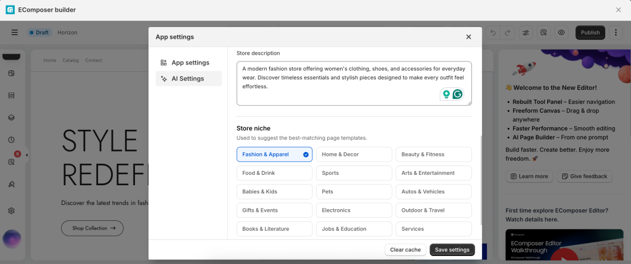Click the Give feedback button

point(584,177)
